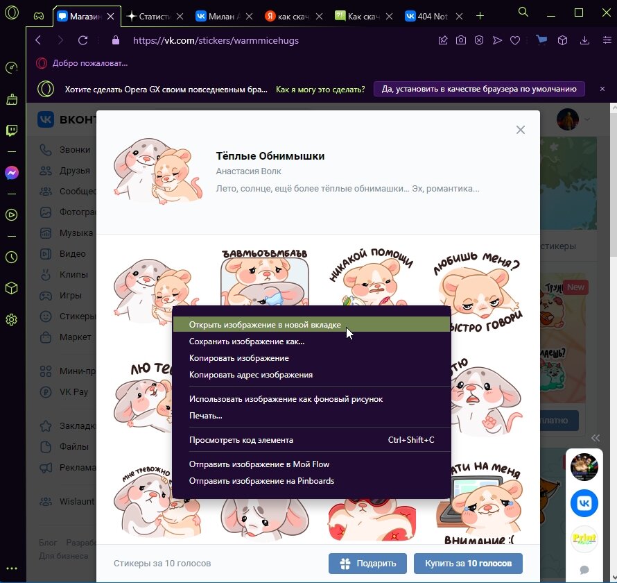Image resolution: width=617 pixels, height=583 pixels.
Task: Click the Как я могу это сделать? link
Action: pos(320,90)
